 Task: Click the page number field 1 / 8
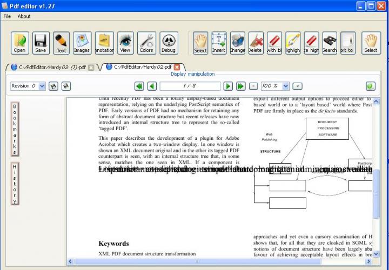coord(190,86)
